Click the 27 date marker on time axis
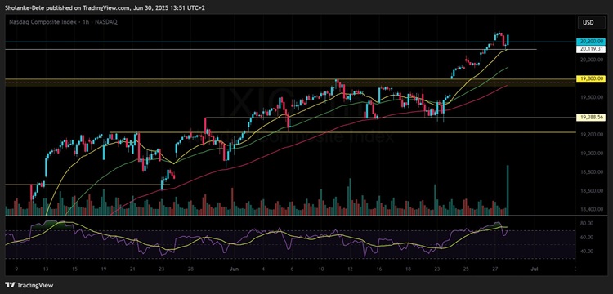The width and height of the screenshot is (613, 294). click(495, 269)
